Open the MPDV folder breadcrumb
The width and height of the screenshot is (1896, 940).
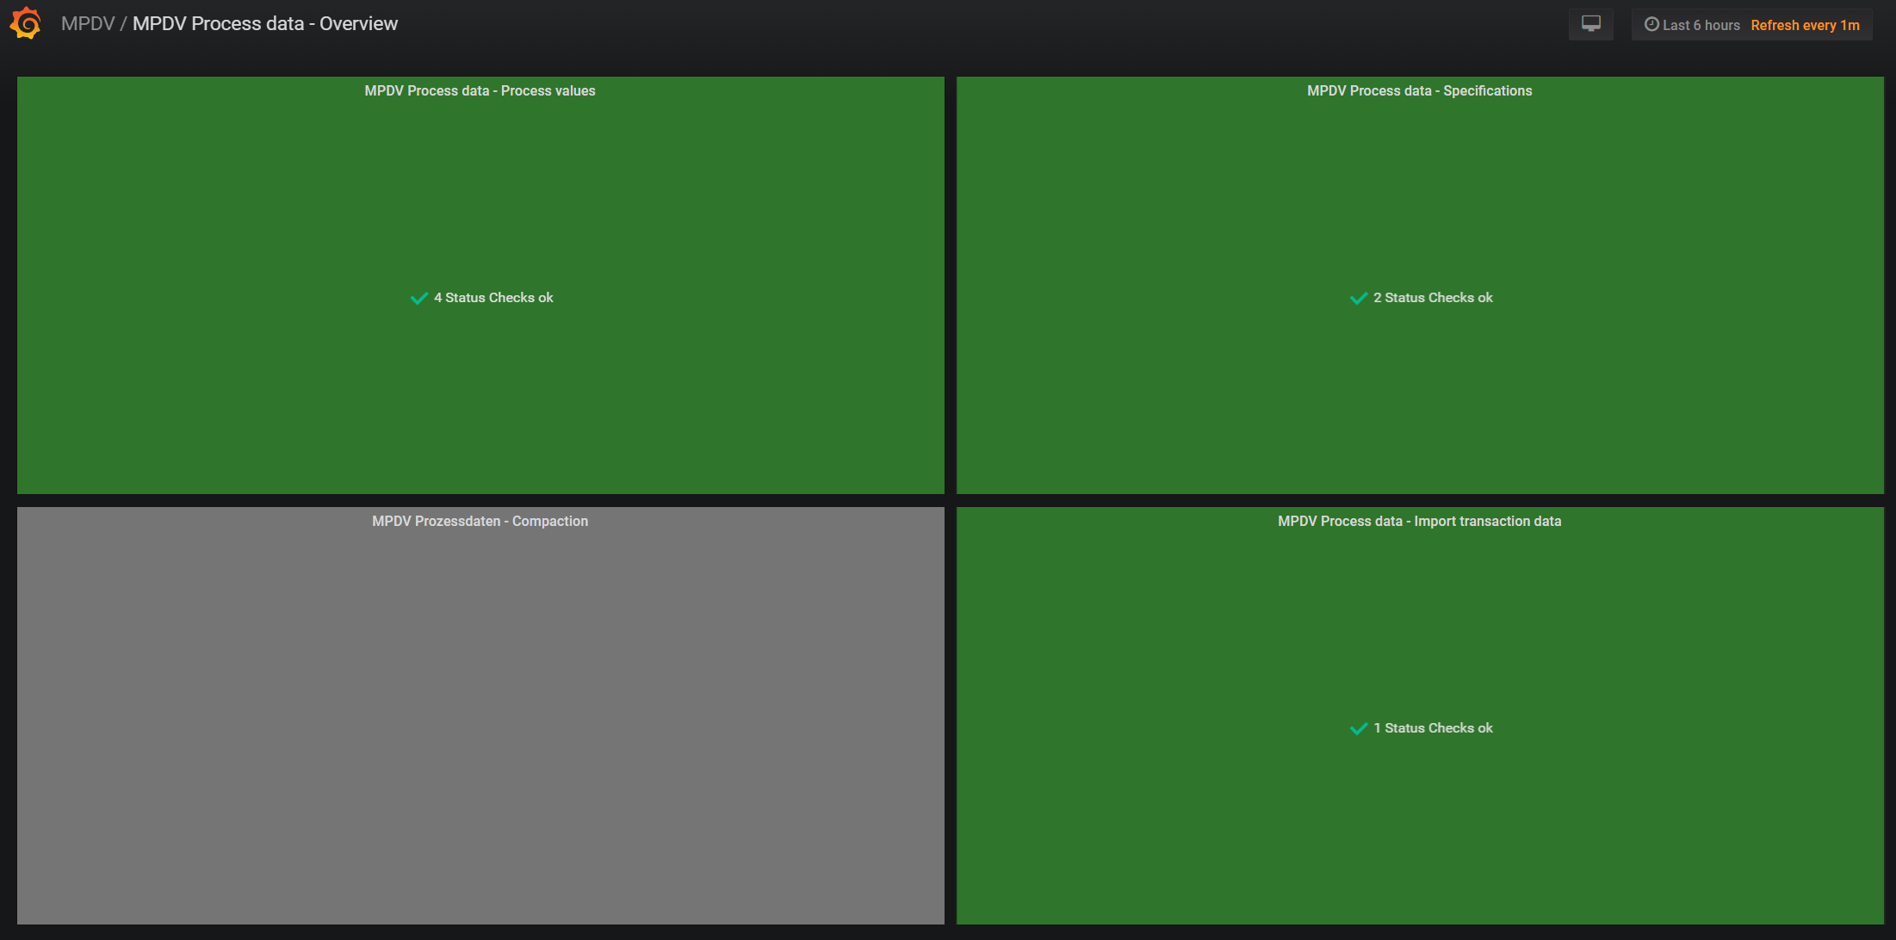point(87,24)
